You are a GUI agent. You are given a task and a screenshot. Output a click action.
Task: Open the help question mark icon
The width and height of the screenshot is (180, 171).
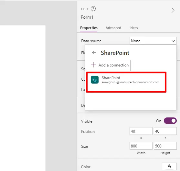pyautogui.click(x=93, y=9)
